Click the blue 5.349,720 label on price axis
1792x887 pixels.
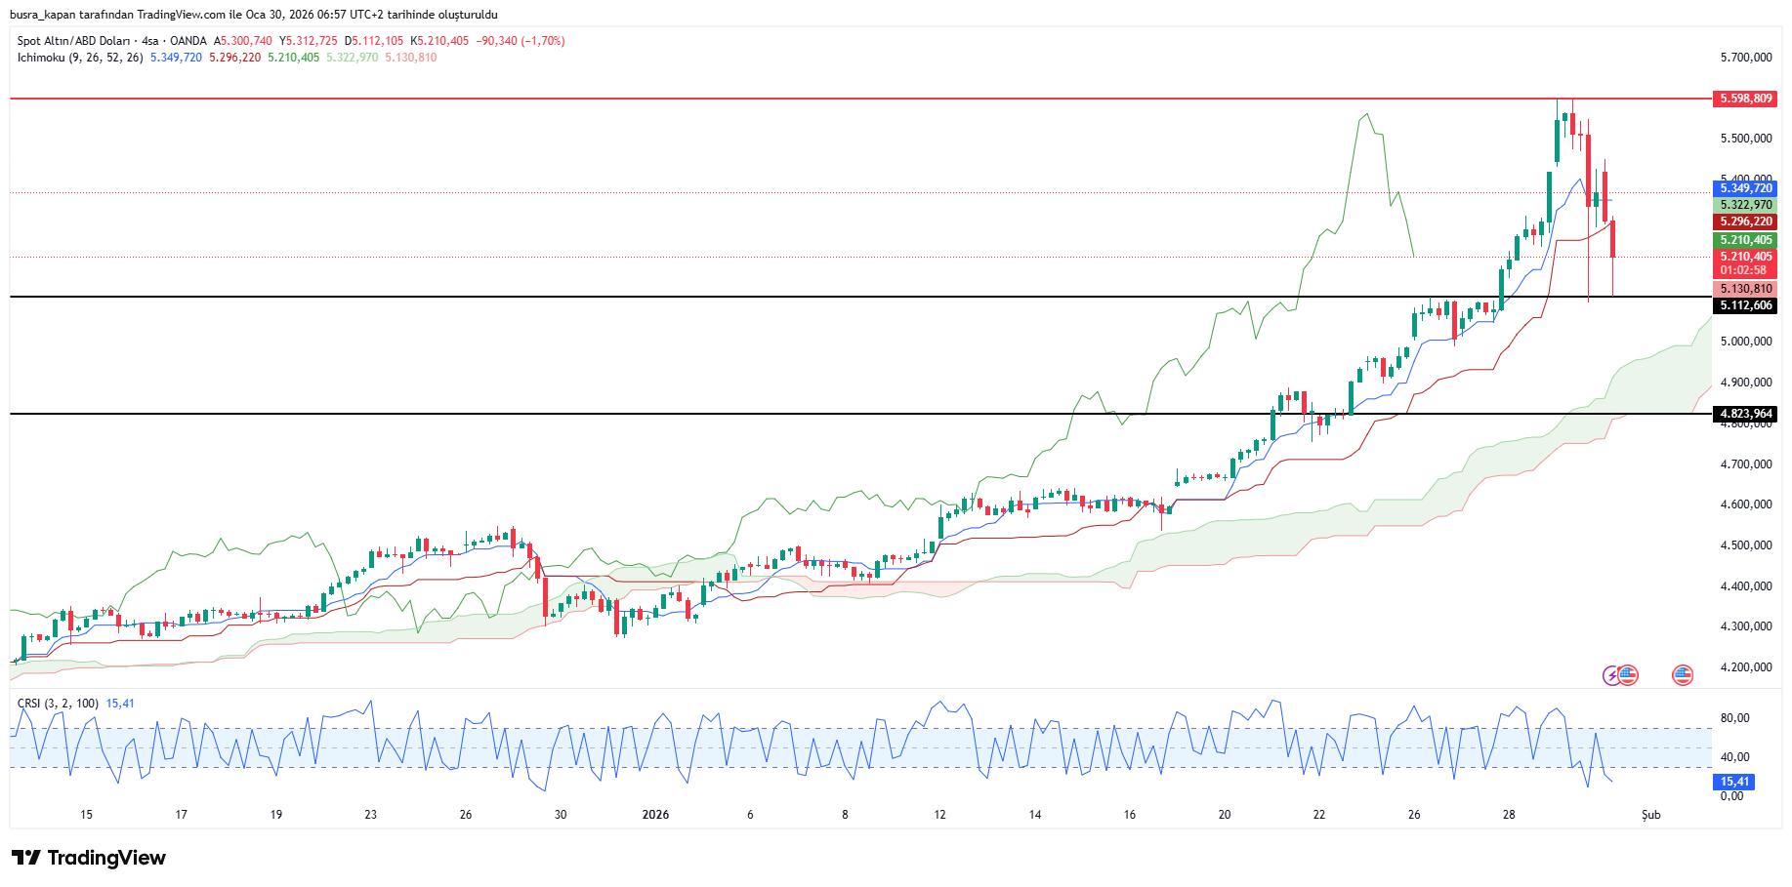1745,188
